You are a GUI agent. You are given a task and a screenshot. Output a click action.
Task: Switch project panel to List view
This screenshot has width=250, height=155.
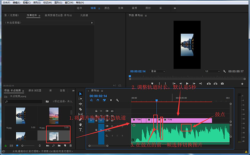pos(11,145)
